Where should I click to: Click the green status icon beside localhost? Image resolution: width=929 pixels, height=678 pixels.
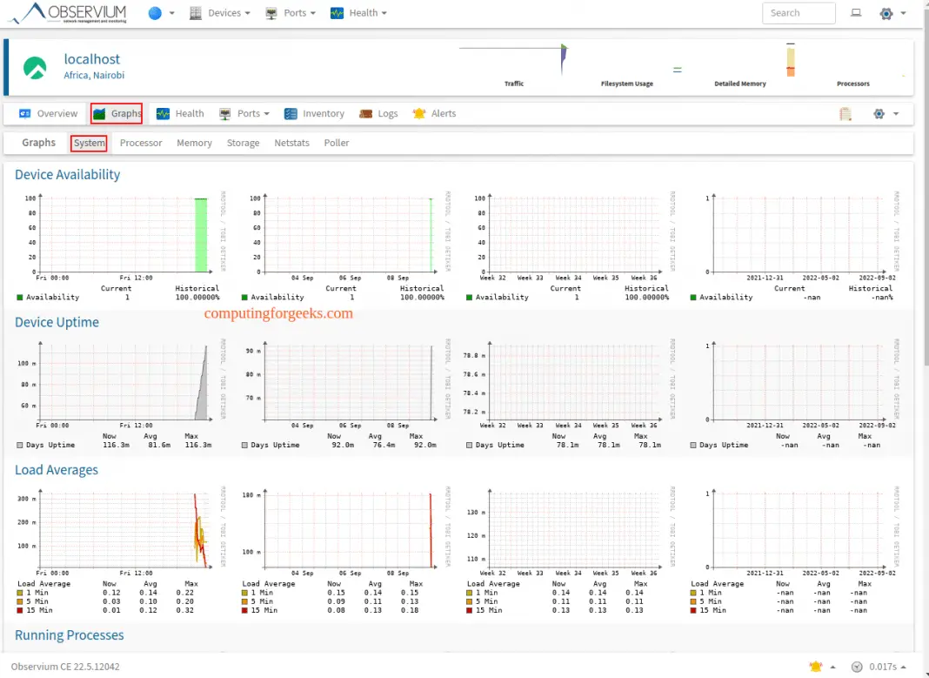click(x=33, y=65)
